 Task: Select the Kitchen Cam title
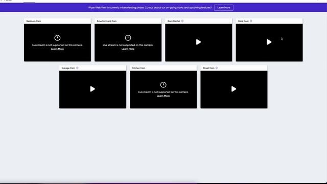[x=138, y=68]
